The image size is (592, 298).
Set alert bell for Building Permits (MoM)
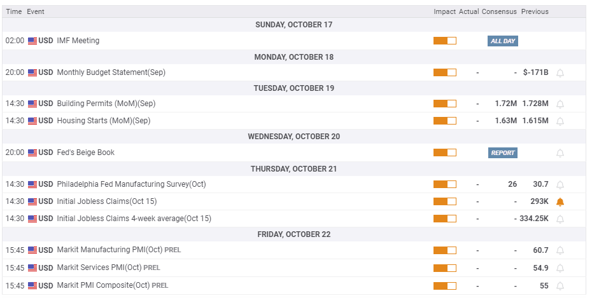[560, 104]
